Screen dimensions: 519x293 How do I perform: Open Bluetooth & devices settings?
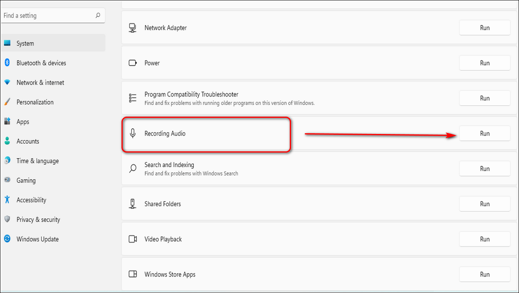tap(41, 63)
